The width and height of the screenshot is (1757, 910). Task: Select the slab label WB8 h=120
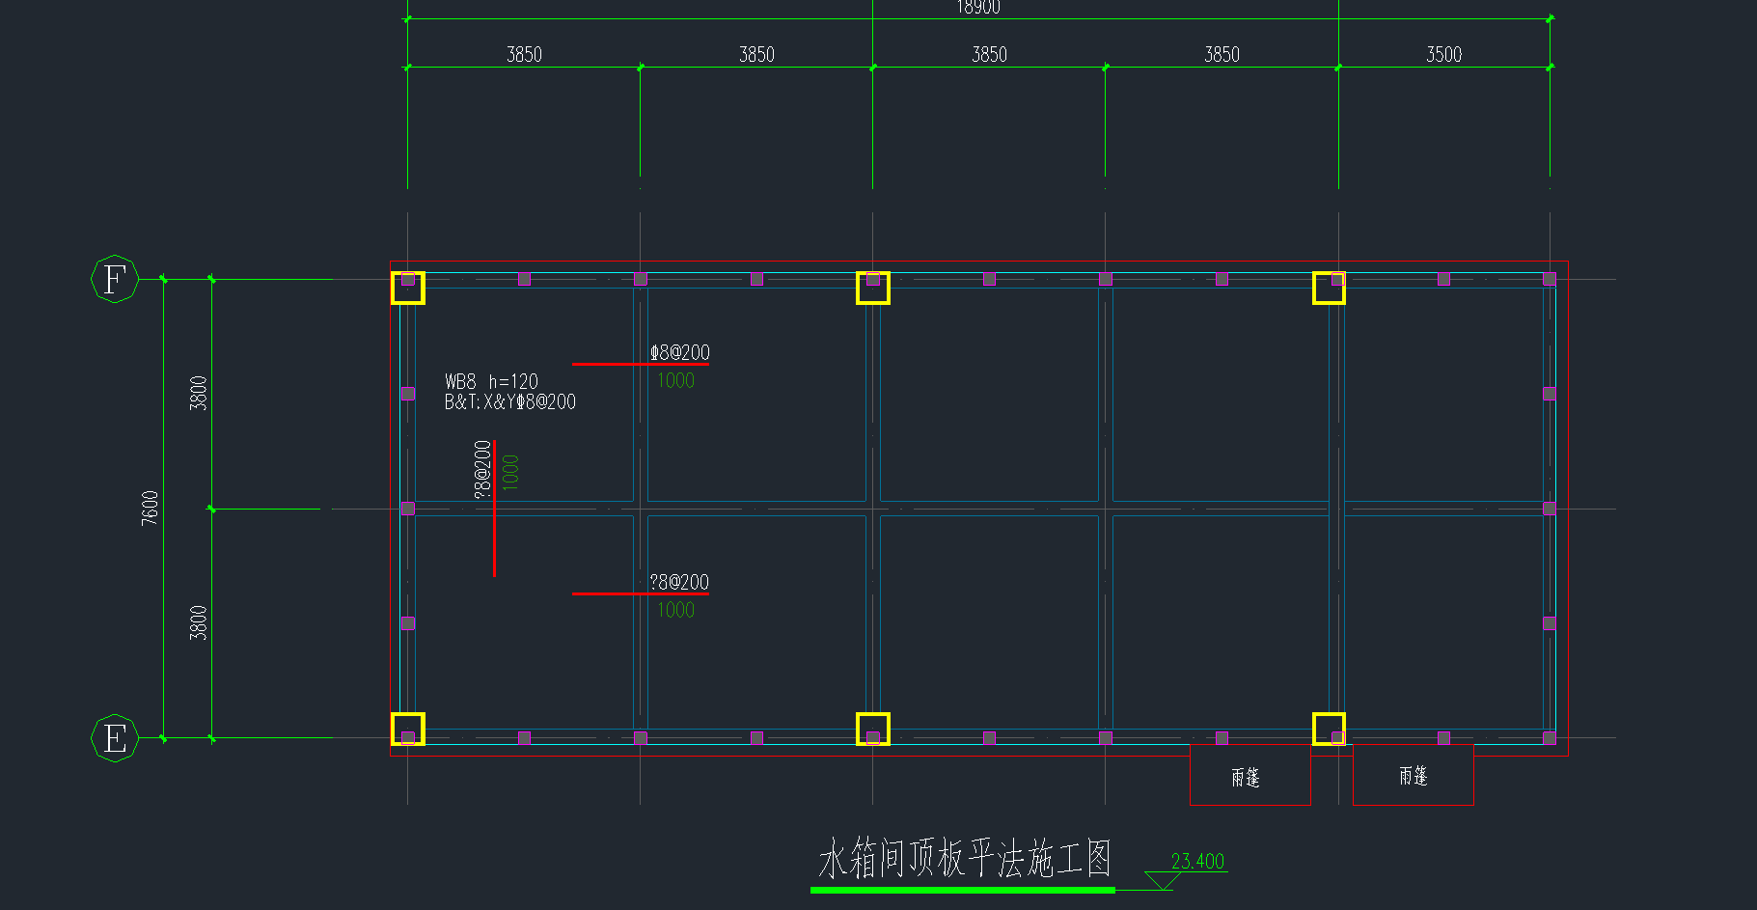[491, 381]
